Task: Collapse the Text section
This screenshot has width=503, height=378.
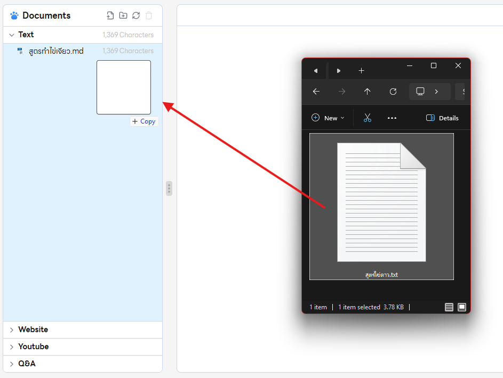Action: point(12,35)
